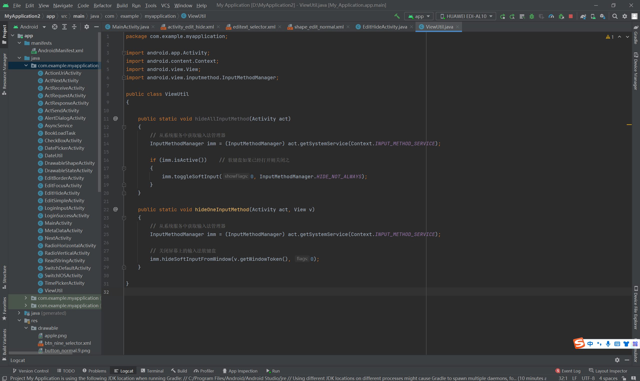Open the app run configuration dropdown
Screen dimensions: 640x381
point(419,16)
